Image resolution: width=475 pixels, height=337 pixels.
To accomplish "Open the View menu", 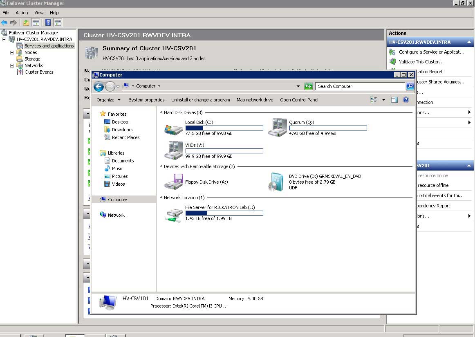I will [x=39, y=13].
